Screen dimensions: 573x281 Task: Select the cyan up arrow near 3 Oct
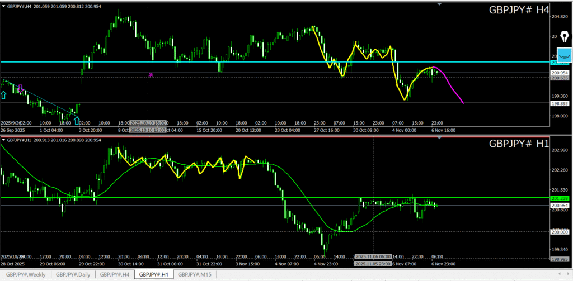[x=76, y=120]
